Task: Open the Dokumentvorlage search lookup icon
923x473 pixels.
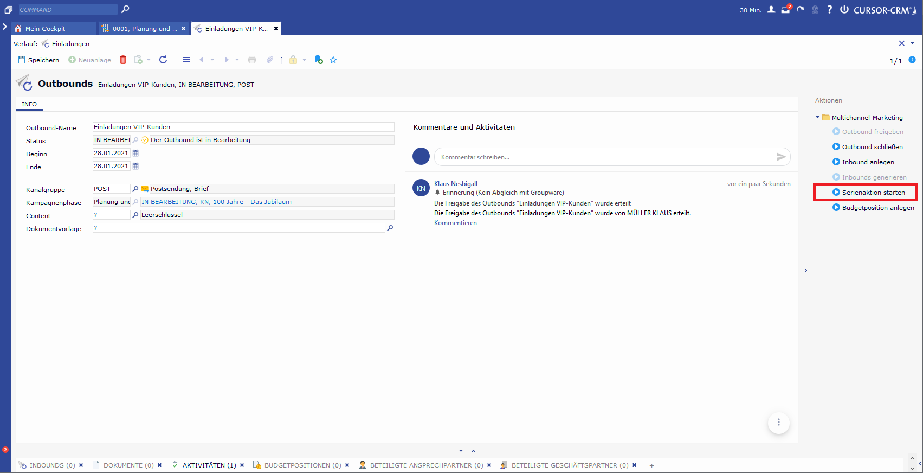Action: click(x=390, y=228)
